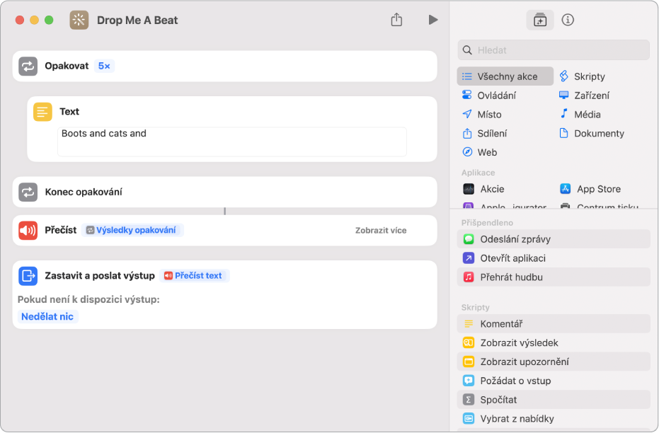Change the 5× repeat count

[x=104, y=66]
